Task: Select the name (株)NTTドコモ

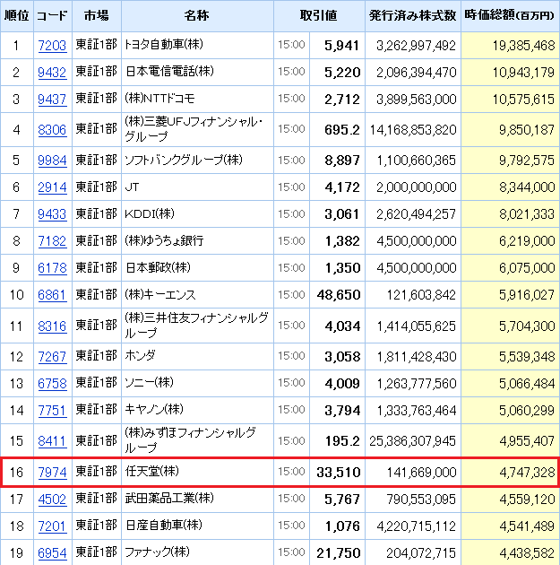Action: [159, 99]
